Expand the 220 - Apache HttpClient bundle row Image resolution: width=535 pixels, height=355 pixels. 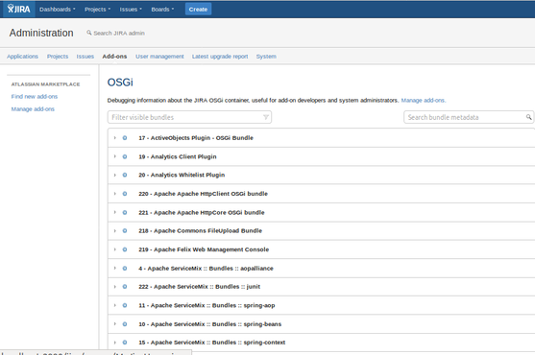click(115, 194)
